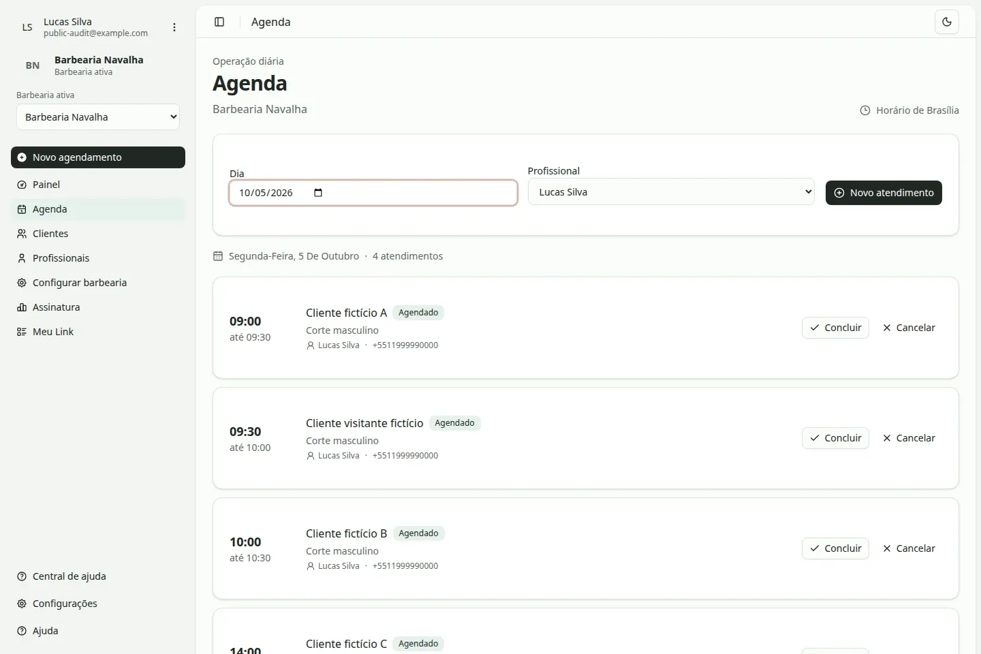
Task: Cancel the Cliente visitante fictício appointment
Action: pyautogui.click(x=909, y=438)
